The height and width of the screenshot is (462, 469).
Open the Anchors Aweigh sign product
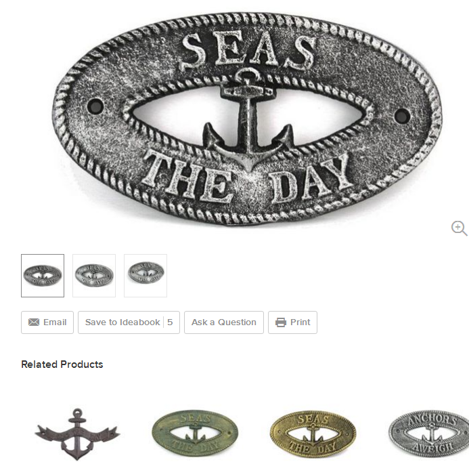coord(430,433)
